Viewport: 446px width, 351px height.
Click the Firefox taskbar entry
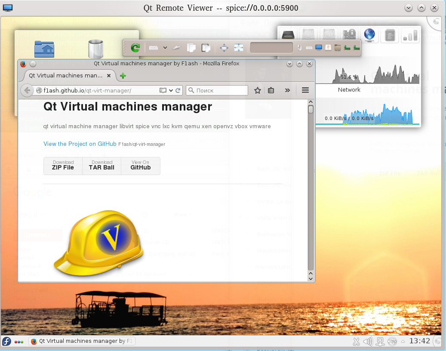82,341
